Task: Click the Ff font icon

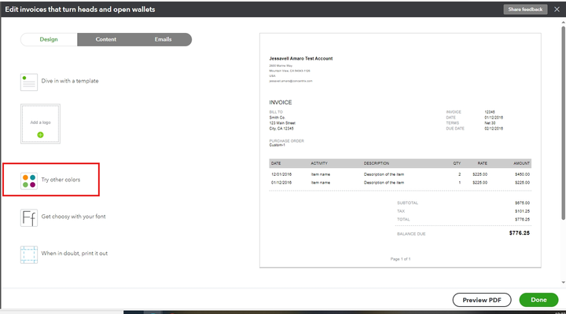Action: point(29,217)
